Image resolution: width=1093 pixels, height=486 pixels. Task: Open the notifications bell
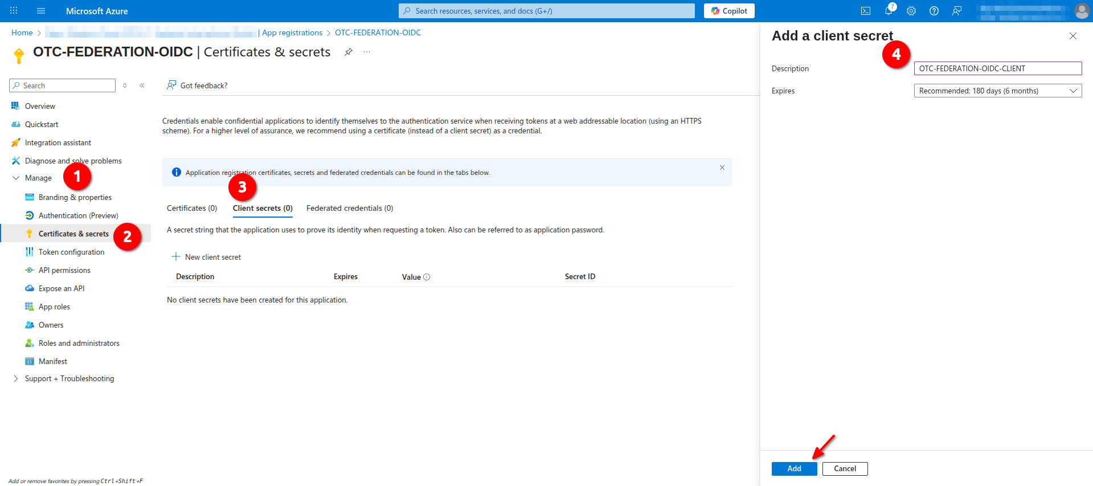(x=889, y=11)
